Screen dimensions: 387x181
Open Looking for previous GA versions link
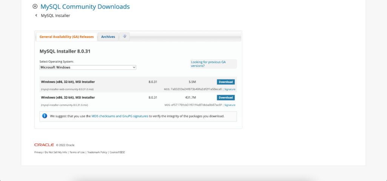click(208, 64)
